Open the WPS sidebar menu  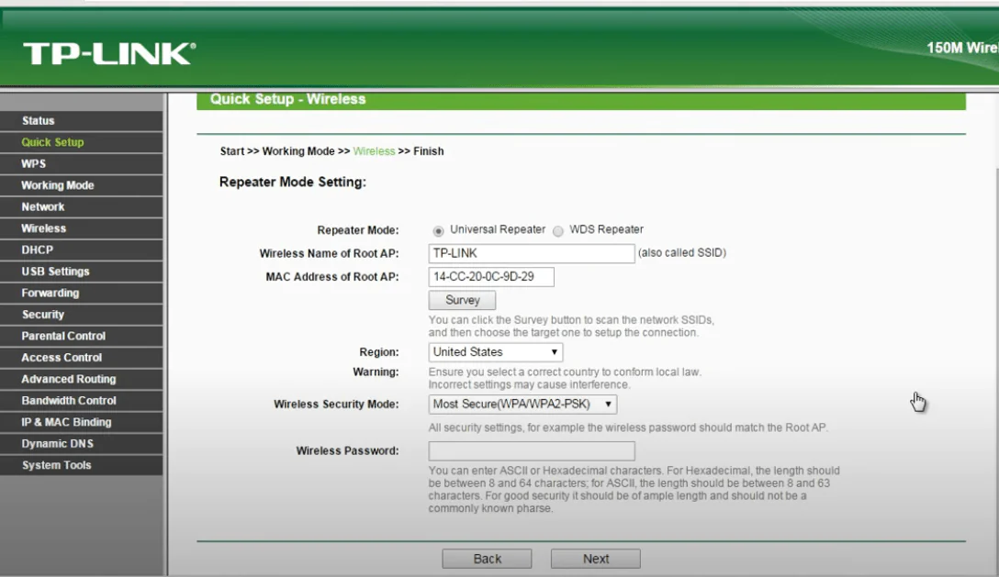click(34, 164)
